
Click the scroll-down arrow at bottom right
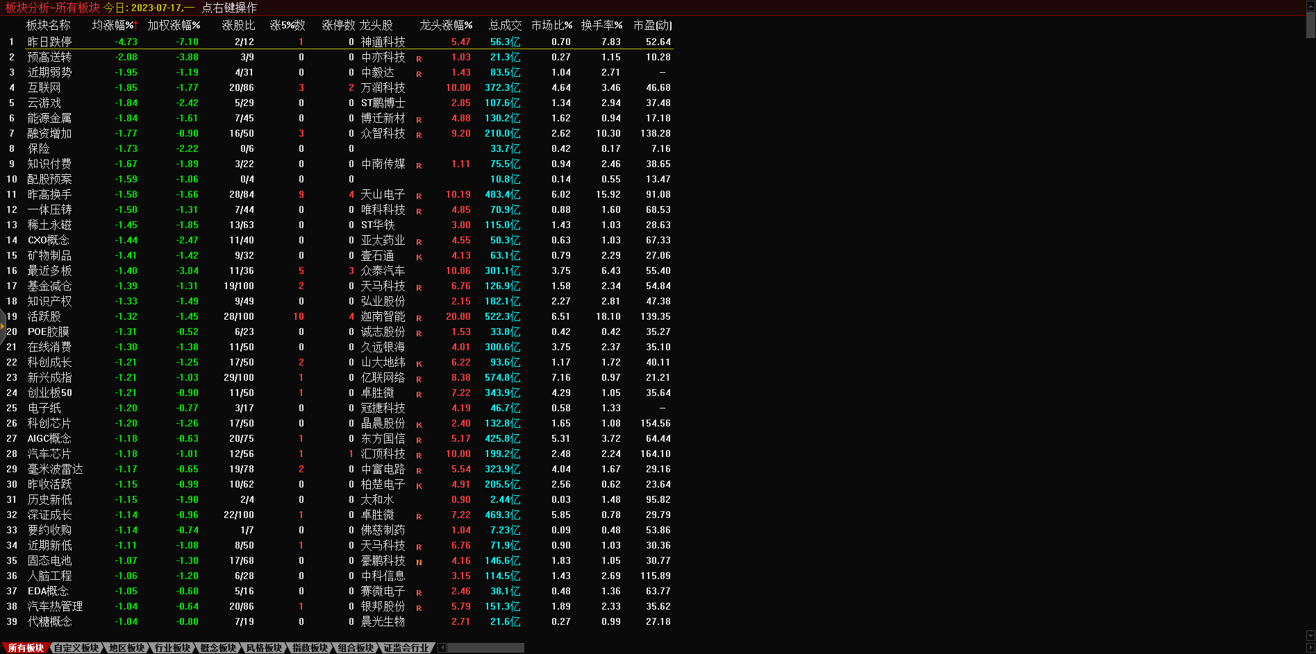coord(1310,636)
